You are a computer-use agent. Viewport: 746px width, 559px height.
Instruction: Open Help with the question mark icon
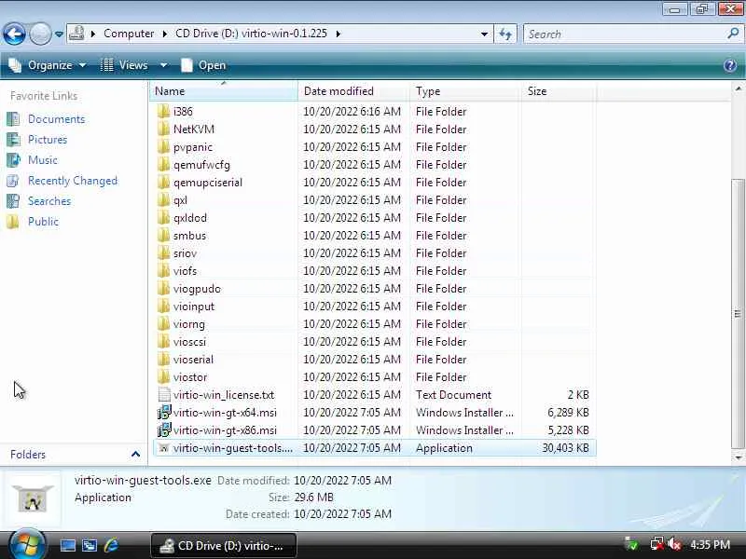(730, 65)
